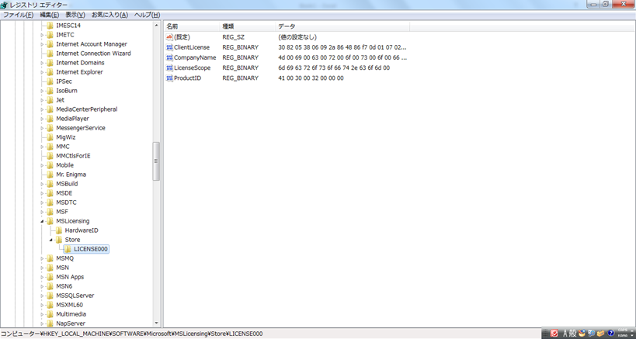The width and height of the screenshot is (636, 339).
Task: Click the LicenseScope binary value icon
Action: coord(169,67)
